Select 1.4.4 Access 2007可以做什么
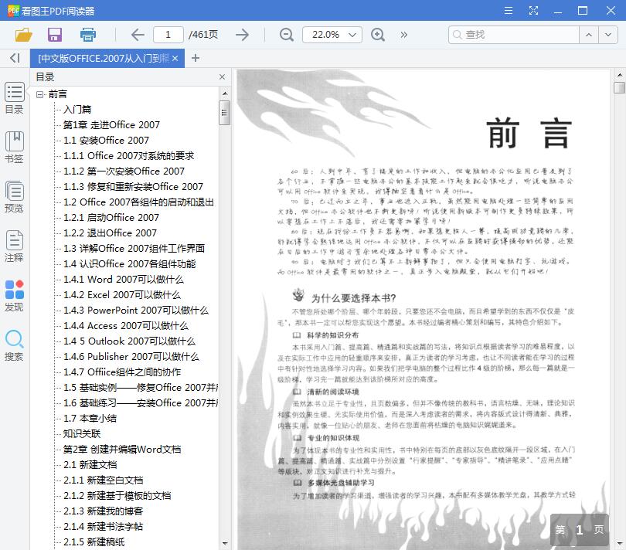Screen dimensions: 626x550 click(126, 326)
